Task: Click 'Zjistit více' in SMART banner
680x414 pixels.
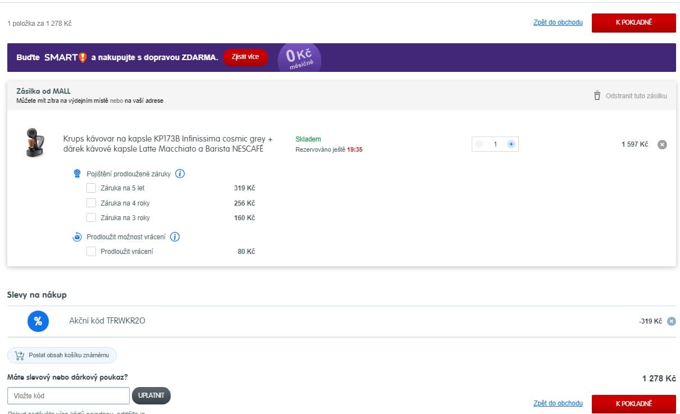Action: (245, 57)
